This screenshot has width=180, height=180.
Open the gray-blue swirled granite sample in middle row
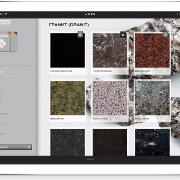coord(152,98)
